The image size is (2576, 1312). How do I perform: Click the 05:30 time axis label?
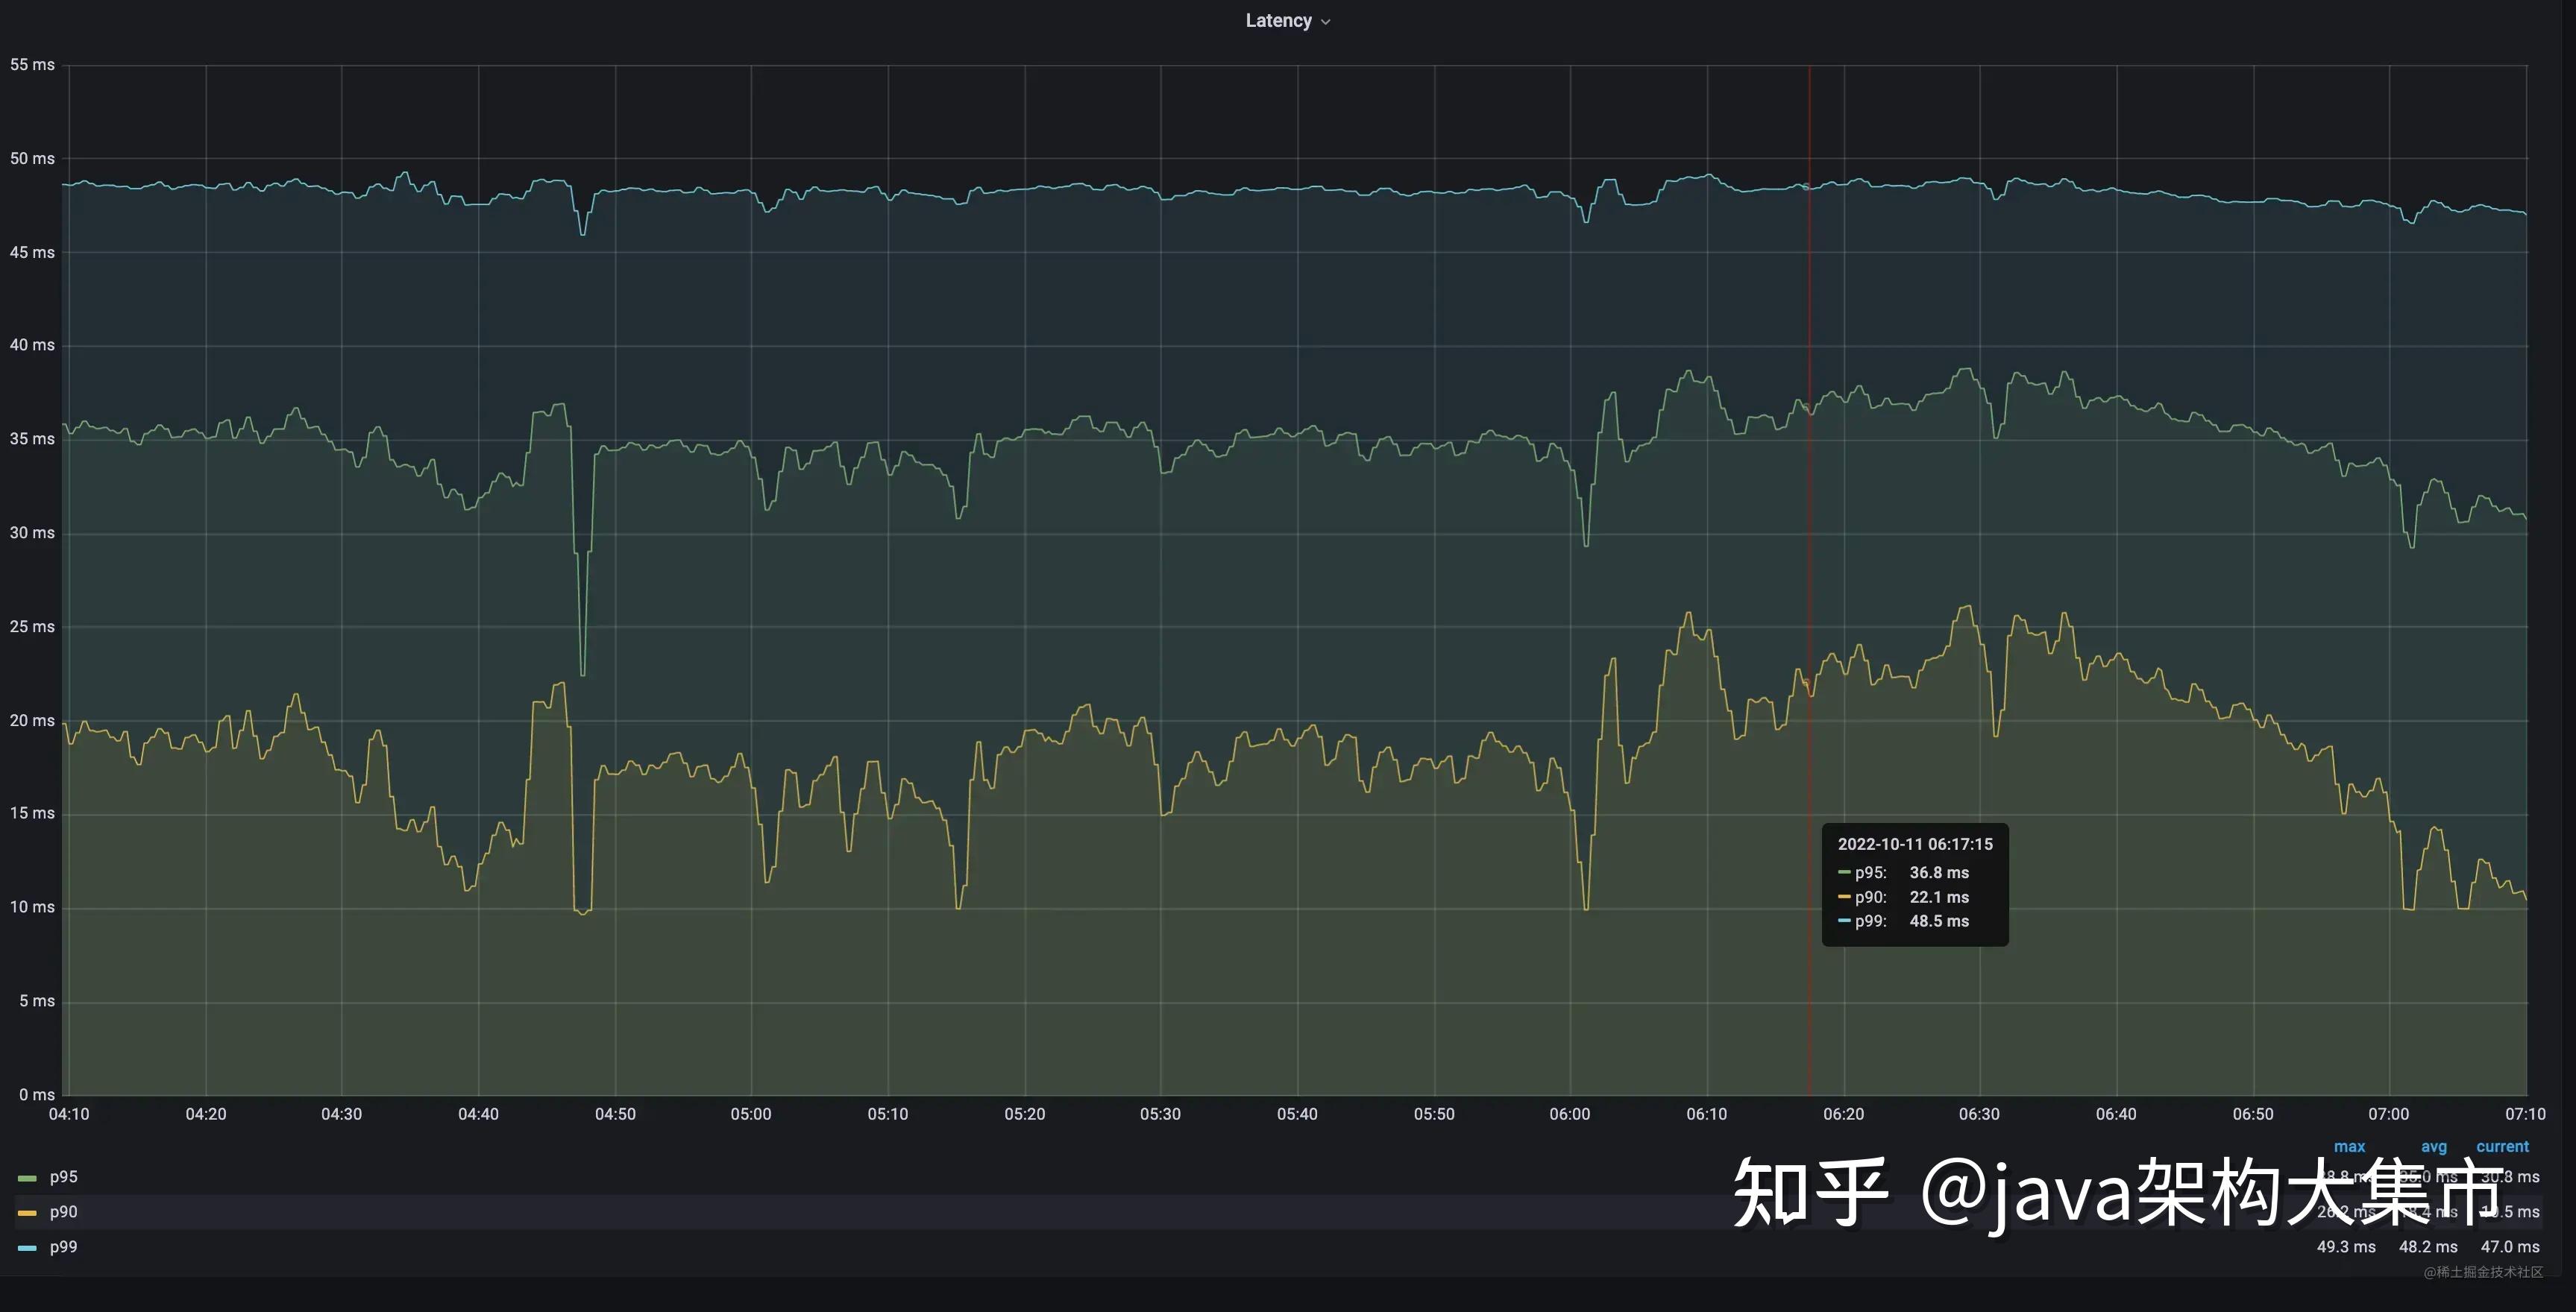pyautogui.click(x=1160, y=1114)
